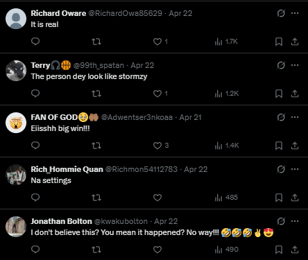Open Jonathan Bolton's profile name
The image size is (308, 260).
(62, 221)
